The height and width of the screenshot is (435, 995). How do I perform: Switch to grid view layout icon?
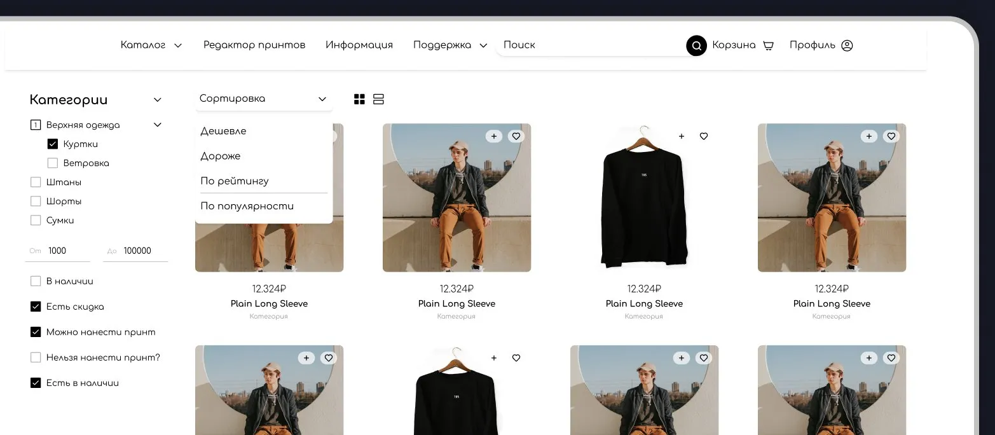359,99
